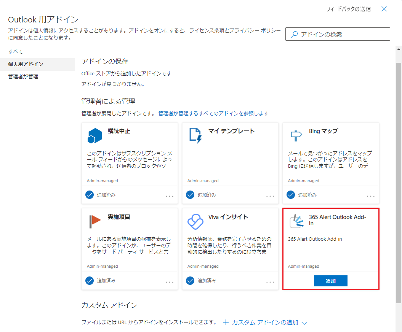Viewport: 402px width, 332px height.
Task: Toggle the 追加済み checkmark on Bing マップ
Action: click(291, 195)
